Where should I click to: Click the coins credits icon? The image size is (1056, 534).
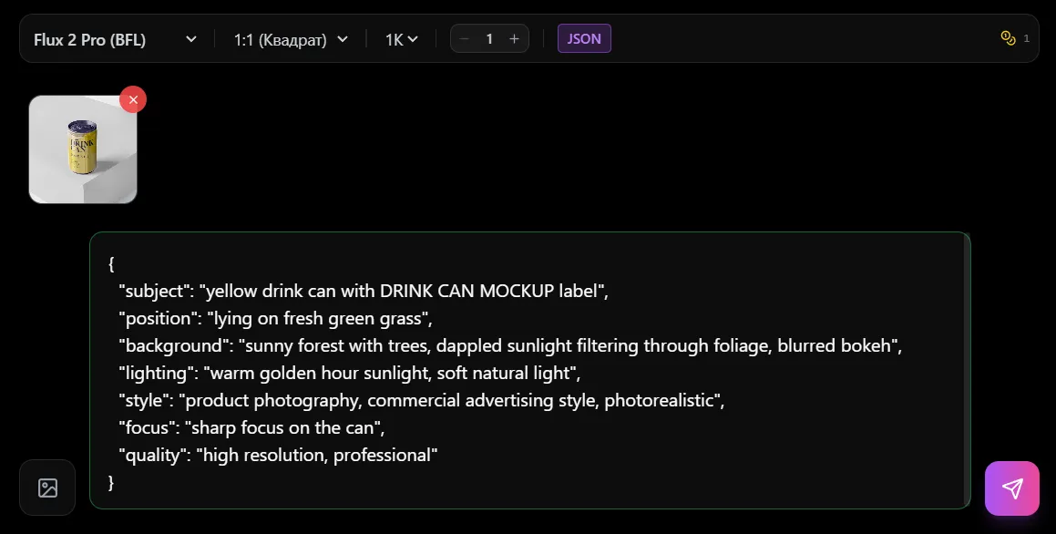pos(1008,38)
